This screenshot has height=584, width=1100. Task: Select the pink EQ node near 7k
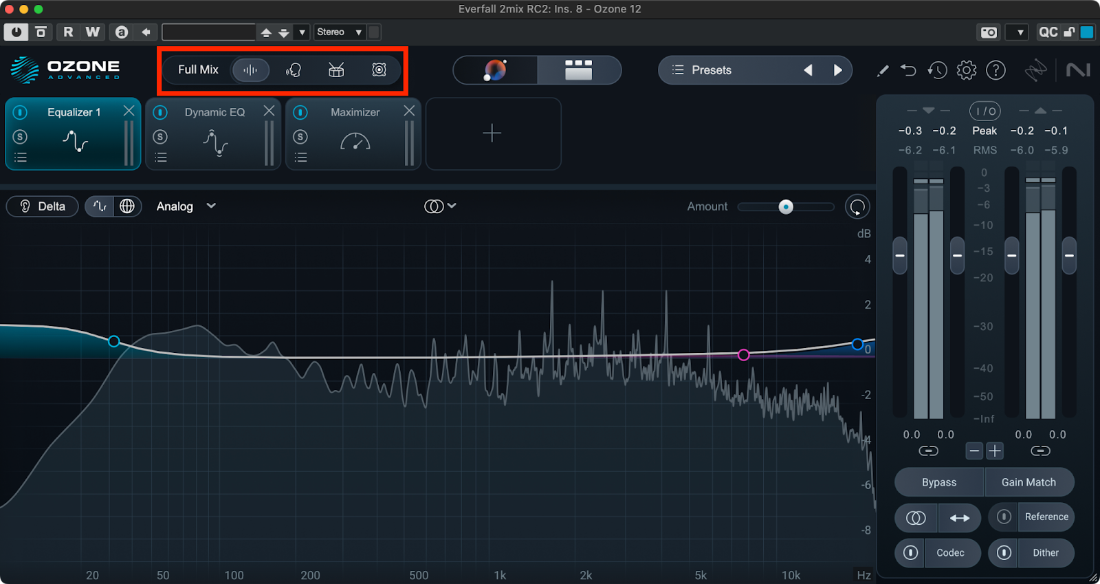click(x=743, y=355)
